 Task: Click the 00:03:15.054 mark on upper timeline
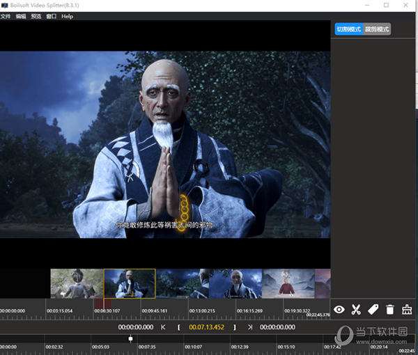[x=59, y=310]
